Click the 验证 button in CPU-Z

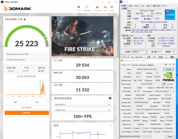click(x=161, y=57)
